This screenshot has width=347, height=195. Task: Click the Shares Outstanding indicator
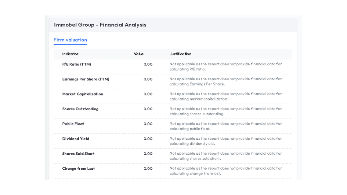pos(80,109)
